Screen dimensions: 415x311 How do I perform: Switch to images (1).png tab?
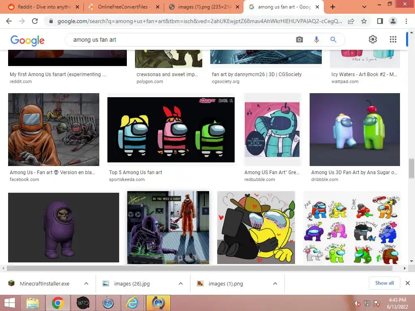coord(203,7)
